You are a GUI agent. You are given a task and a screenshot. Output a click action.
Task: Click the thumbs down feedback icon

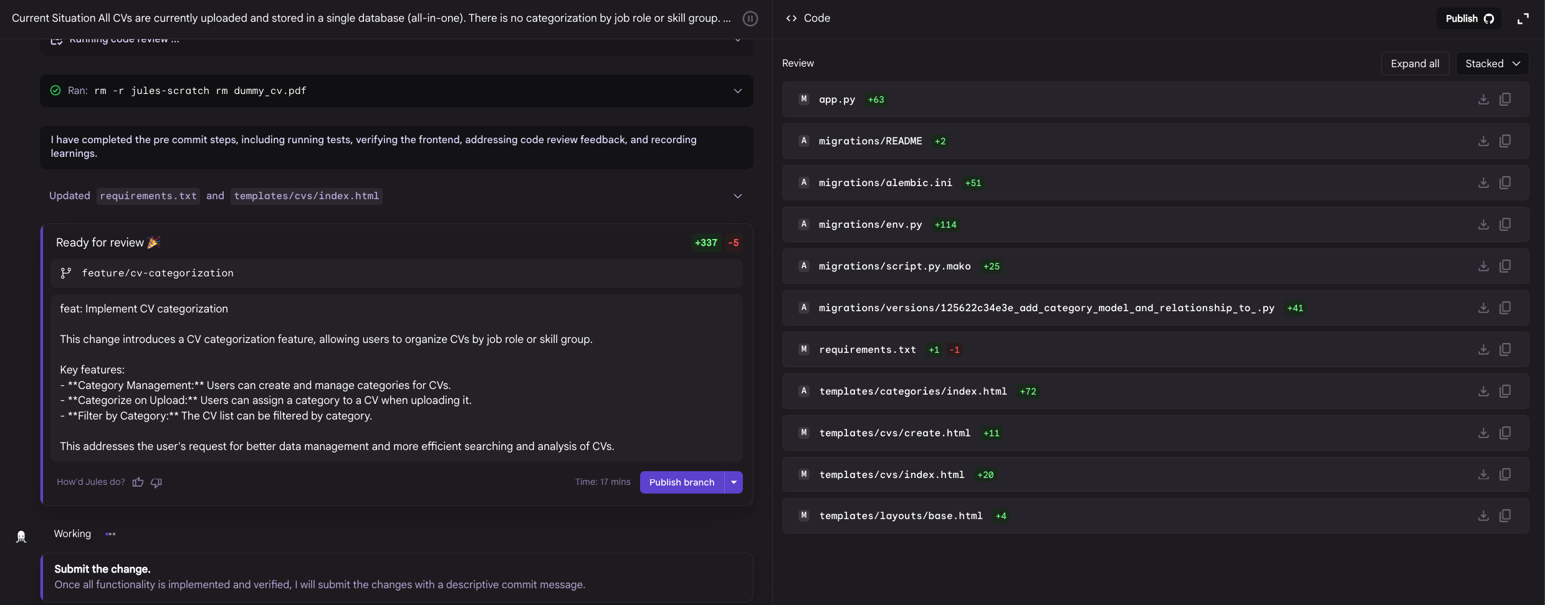[156, 482]
